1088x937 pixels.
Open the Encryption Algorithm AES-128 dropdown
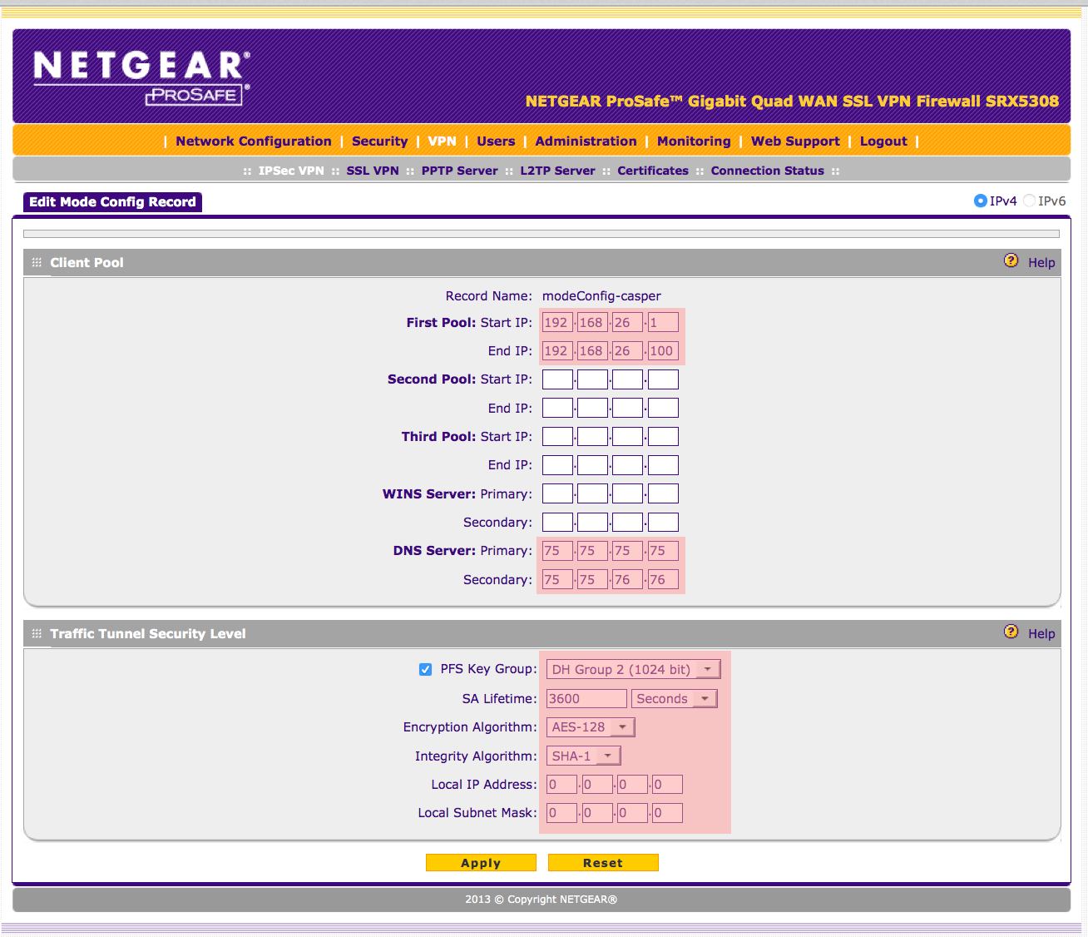(x=591, y=726)
